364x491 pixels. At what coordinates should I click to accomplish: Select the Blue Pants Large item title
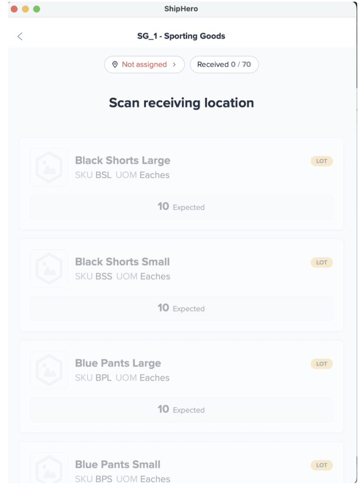[118, 363]
